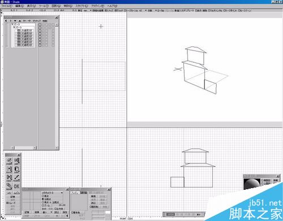This screenshot has width=283, height=221.
Task: Click the browser panel horizontal scrollbar
Action: [24, 148]
